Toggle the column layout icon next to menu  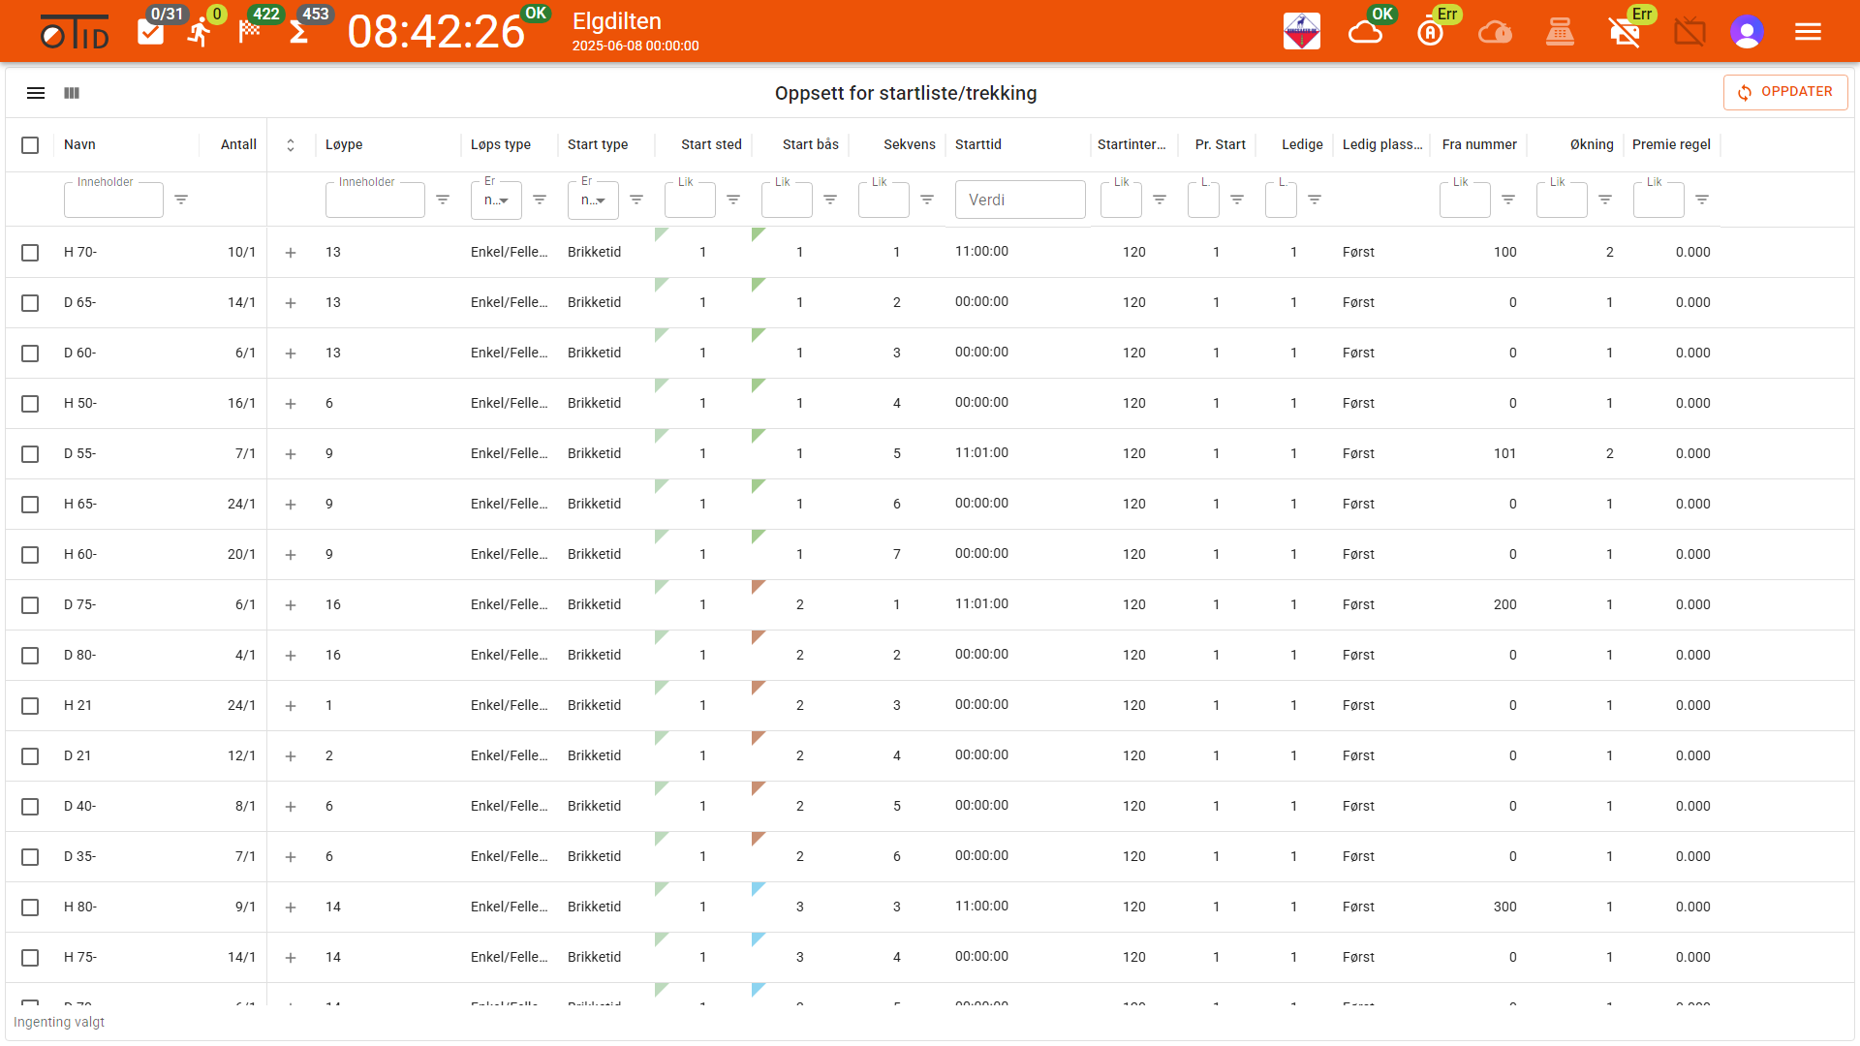(x=72, y=93)
